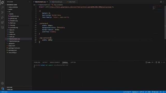Open the Remote Explorer view icon
The height and width of the screenshot is (93, 166).
pos(2,27)
